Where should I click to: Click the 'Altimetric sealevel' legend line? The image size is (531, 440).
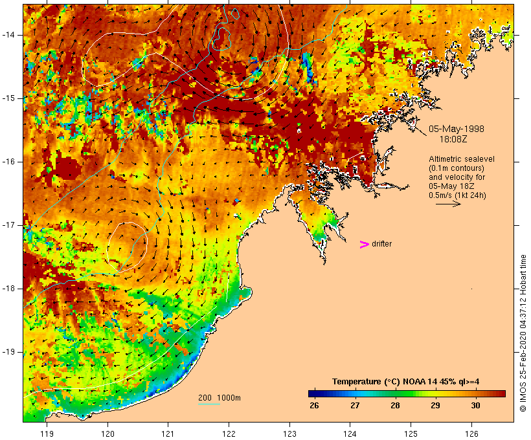point(462,159)
